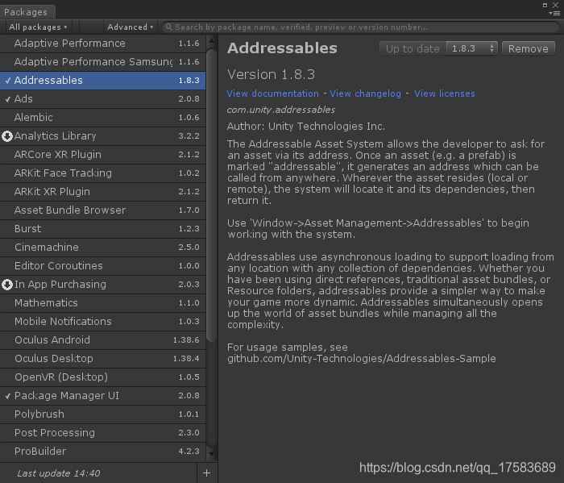This screenshot has height=483, width=564.
Task: Click the github.com/Unity-Technologies/Addressables-Sample text
Action: 362,359
